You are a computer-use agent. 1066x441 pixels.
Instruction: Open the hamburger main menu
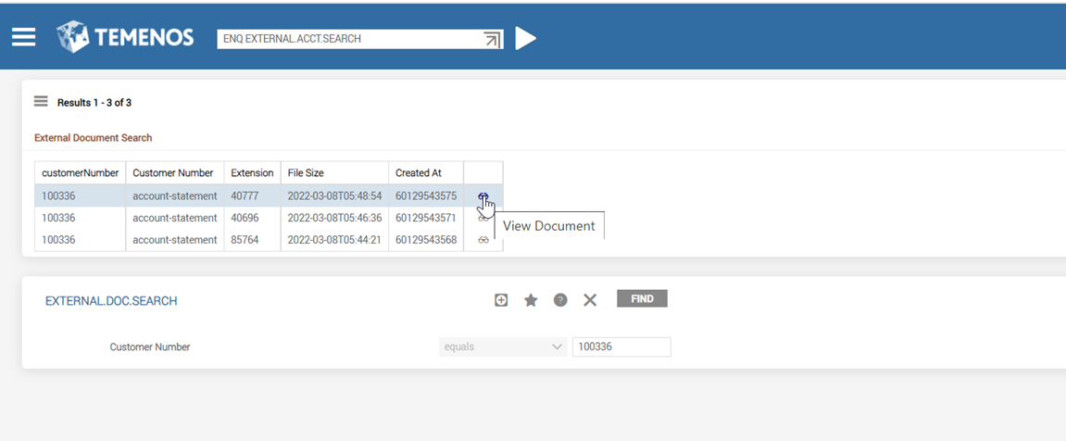[23, 37]
